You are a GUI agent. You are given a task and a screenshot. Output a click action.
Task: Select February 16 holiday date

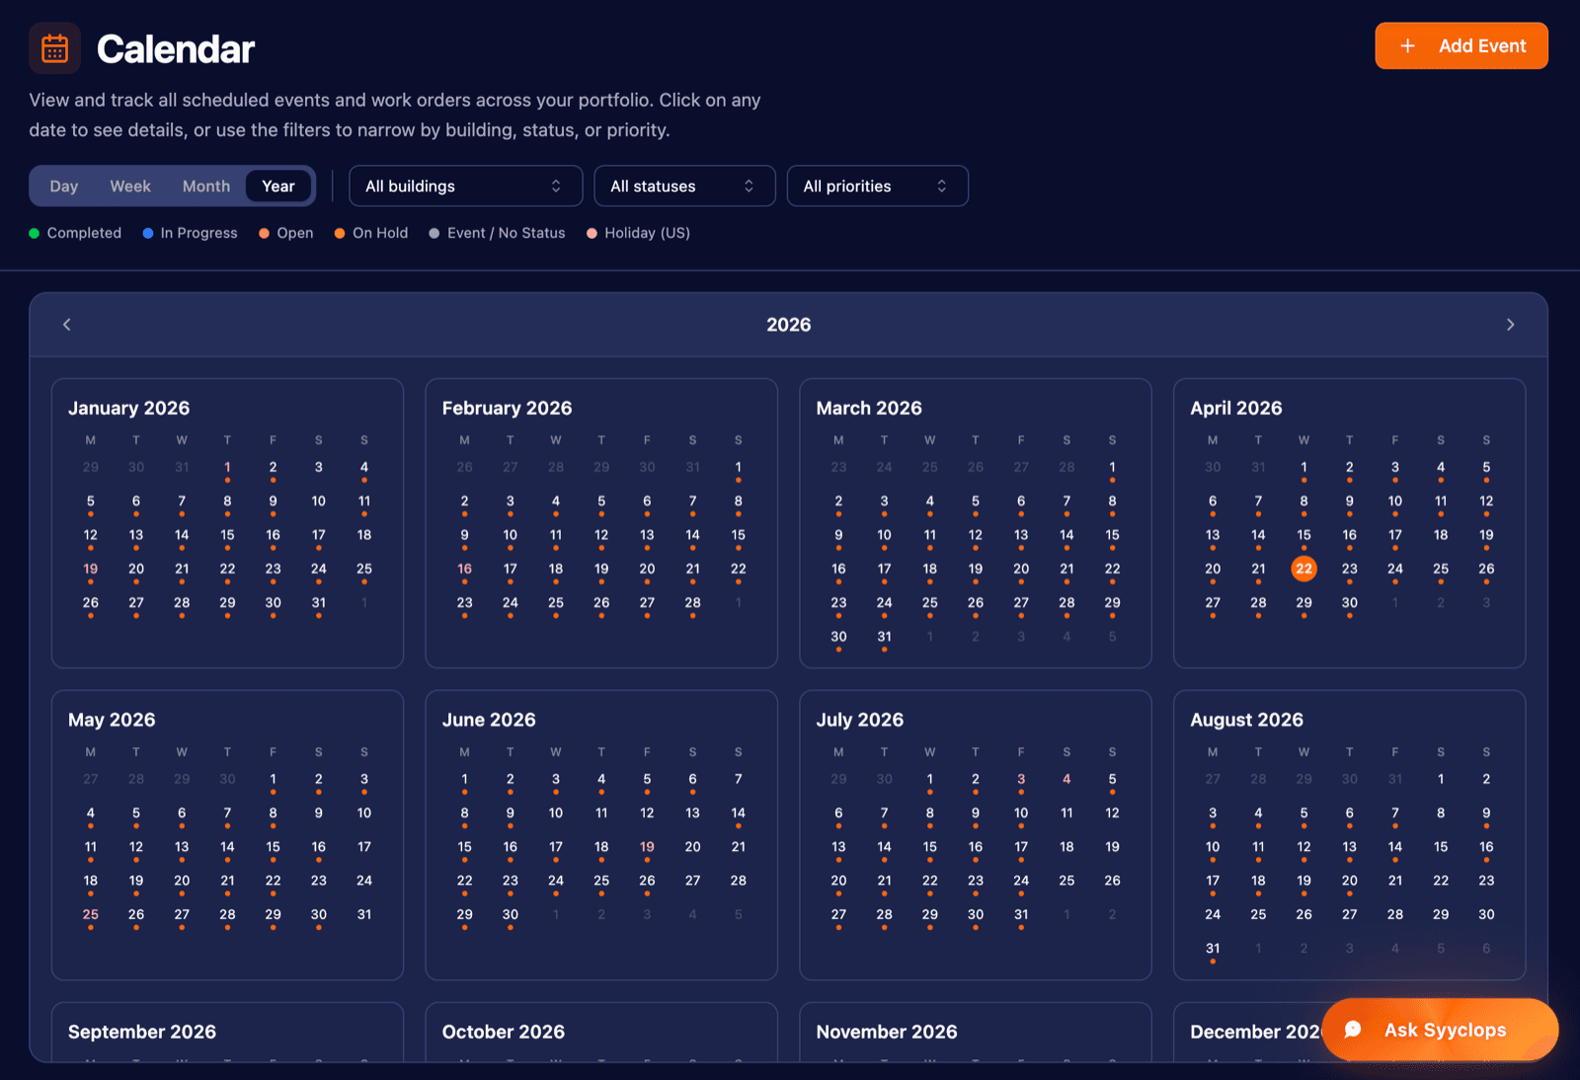[x=464, y=570]
